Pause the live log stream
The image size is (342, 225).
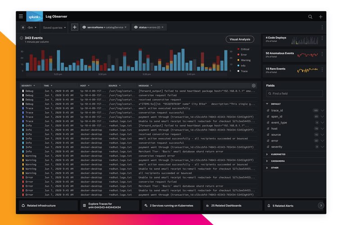23,27
